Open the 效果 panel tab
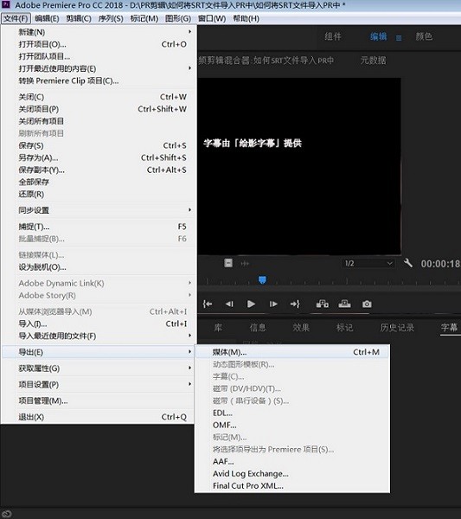 (301, 328)
